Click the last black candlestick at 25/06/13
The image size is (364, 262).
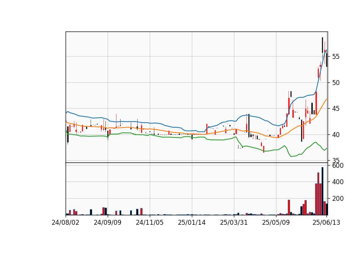326,60
